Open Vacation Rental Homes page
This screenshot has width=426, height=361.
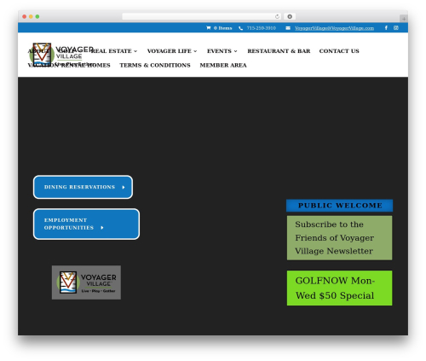[x=69, y=66]
